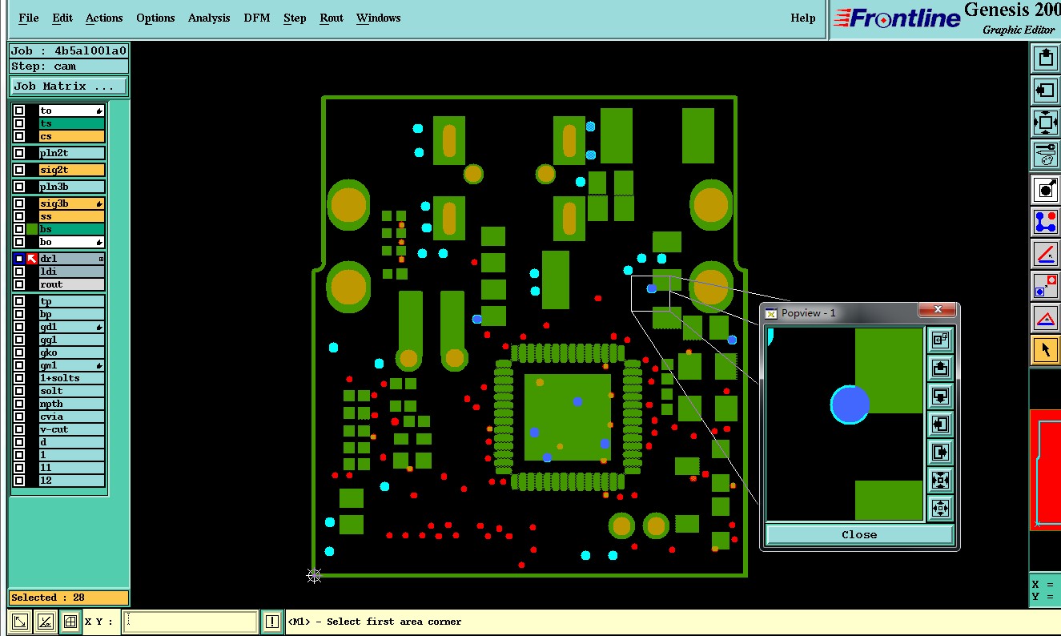Click Popview pan-down arrow icon
Viewport: 1061px width, 636px height.
click(940, 396)
